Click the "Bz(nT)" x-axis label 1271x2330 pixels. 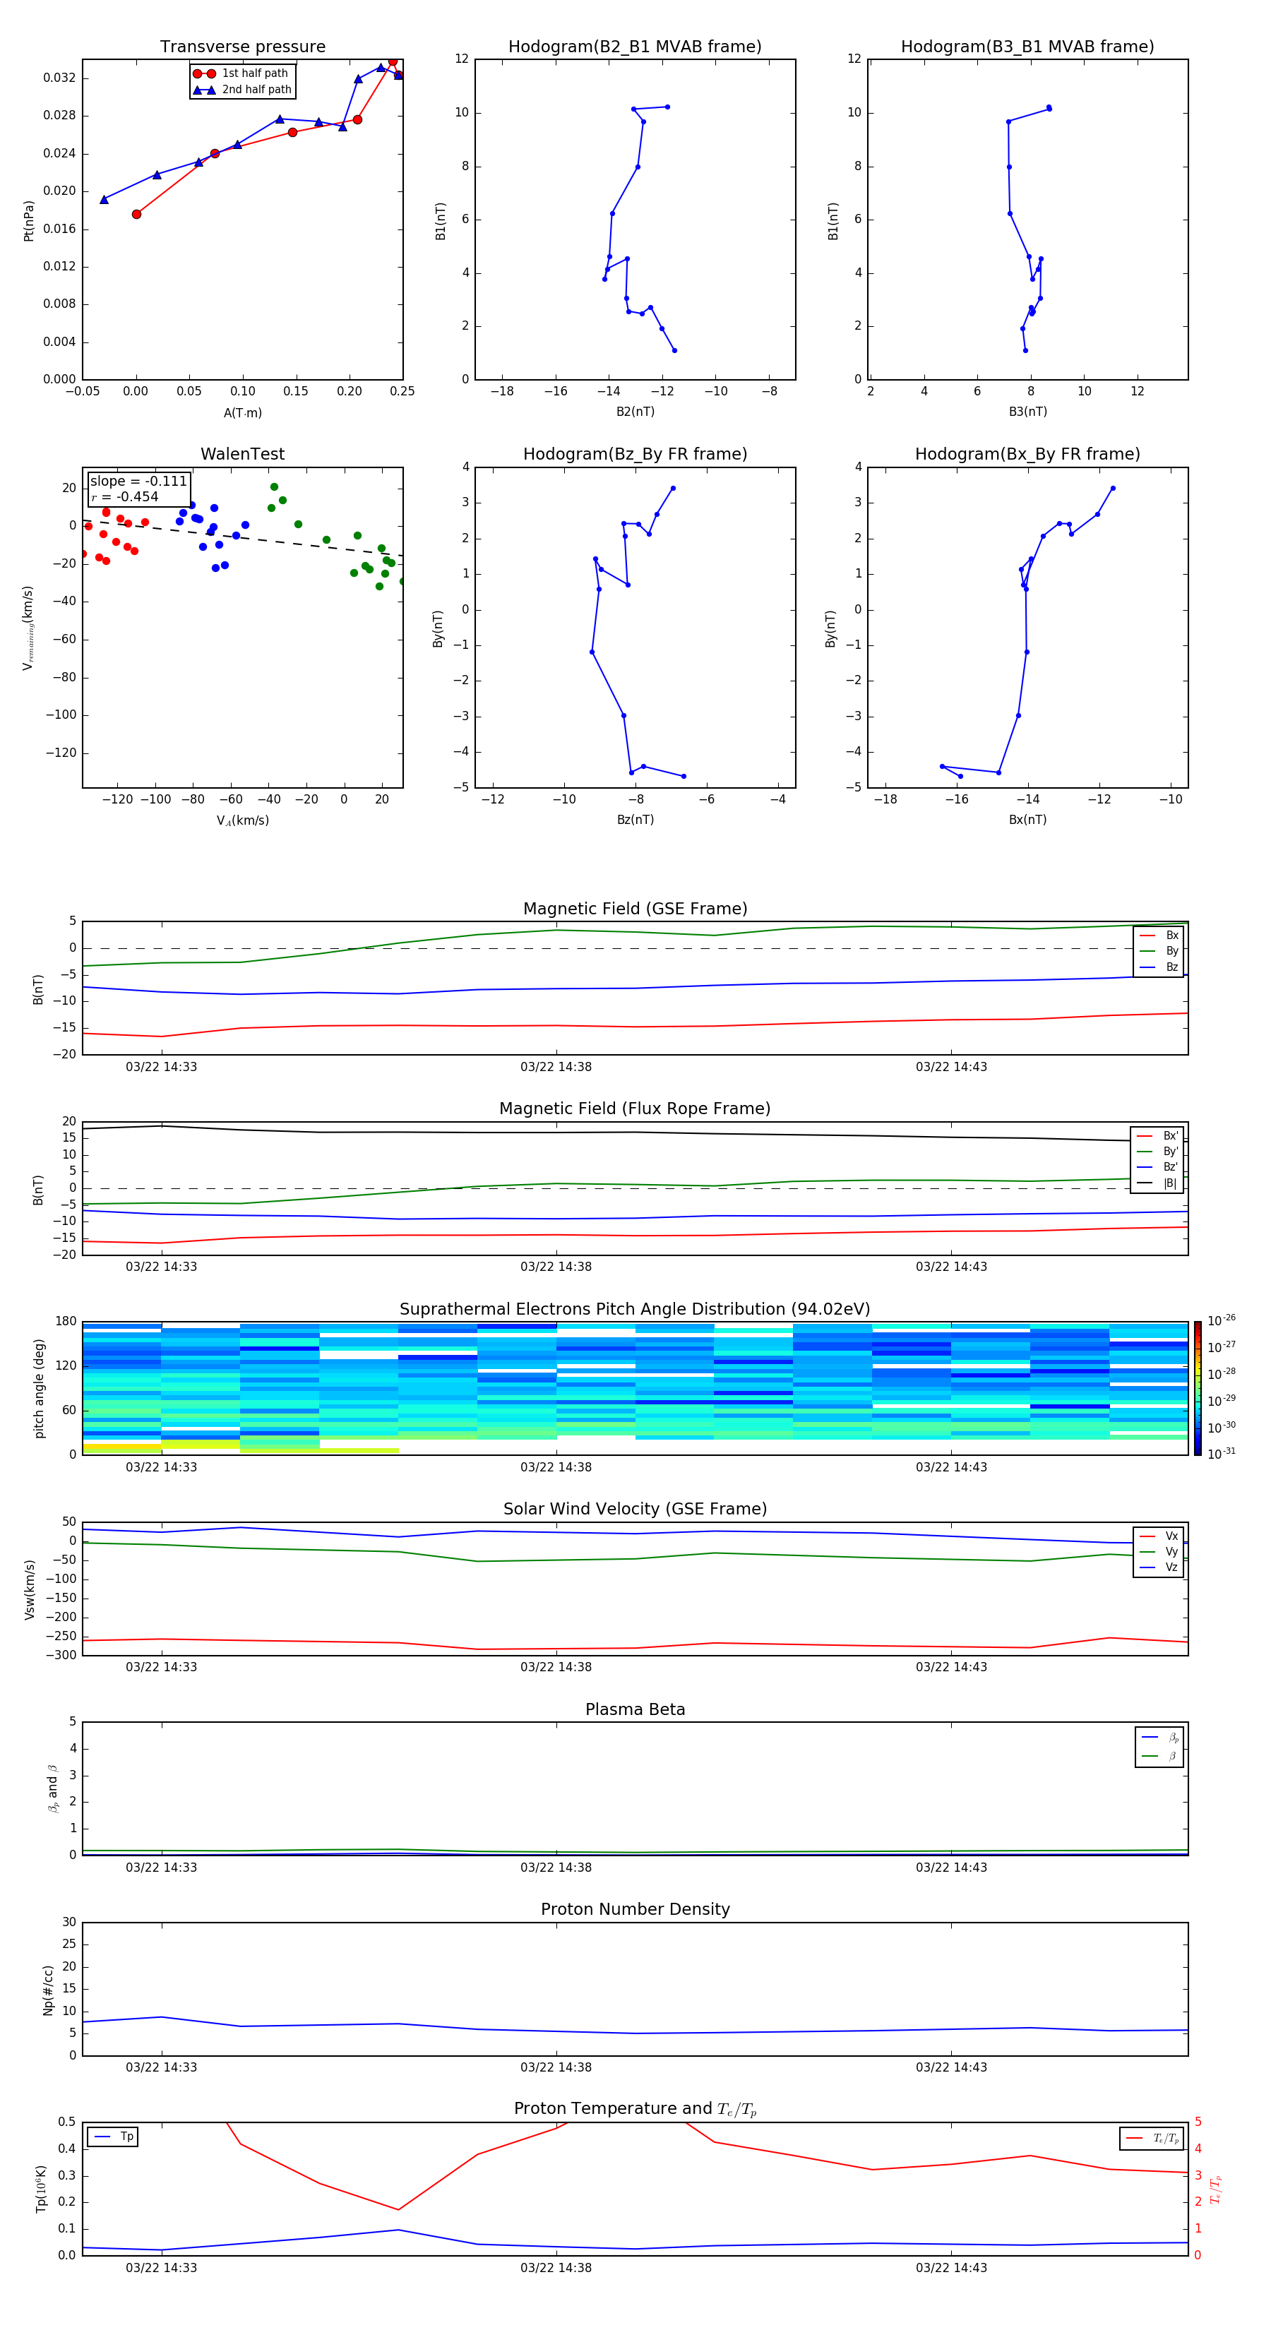coord(635,820)
